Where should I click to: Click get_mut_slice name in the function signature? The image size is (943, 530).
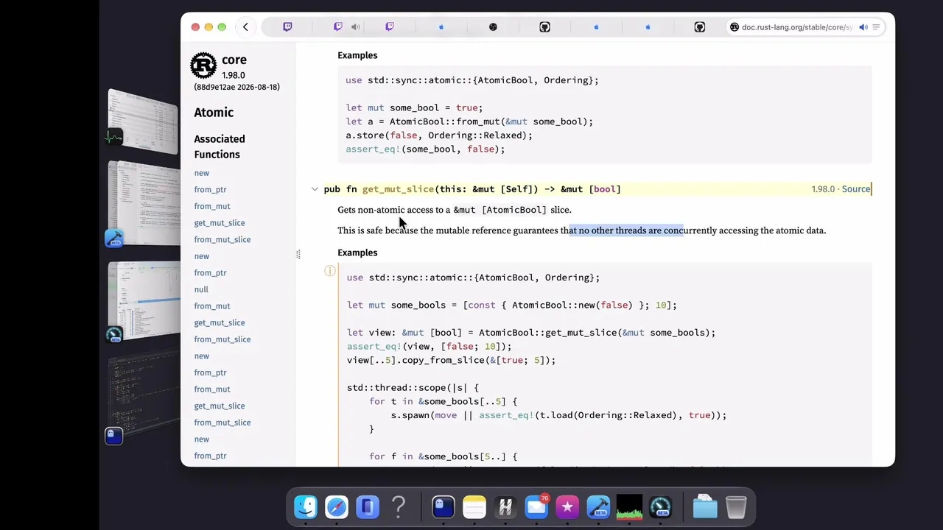point(398,189)
